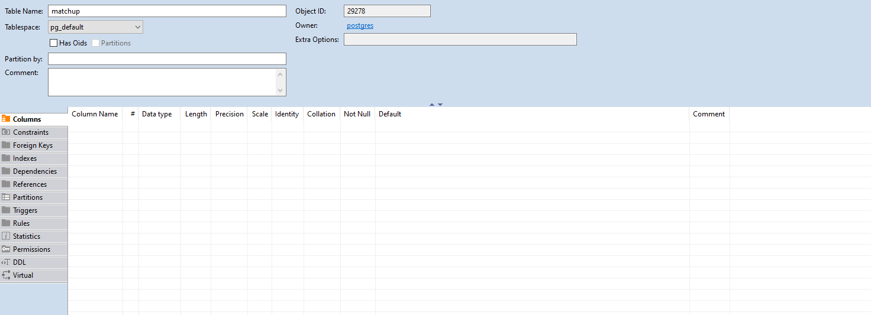Click the Columns tab icon
Viewport: 871px width, 315px height.
(6, 119)
